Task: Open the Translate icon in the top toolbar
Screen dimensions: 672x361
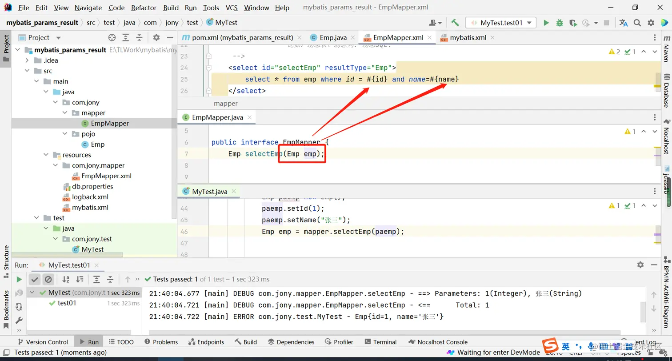Action: tap(624, 23)
